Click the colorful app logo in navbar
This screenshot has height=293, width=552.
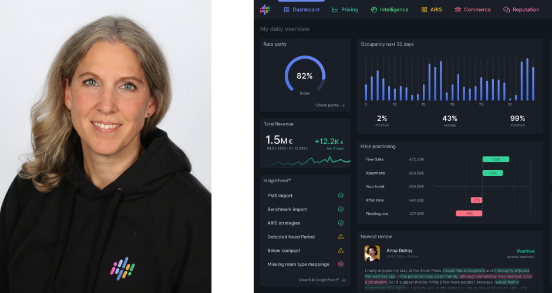[x=265, y=9]
